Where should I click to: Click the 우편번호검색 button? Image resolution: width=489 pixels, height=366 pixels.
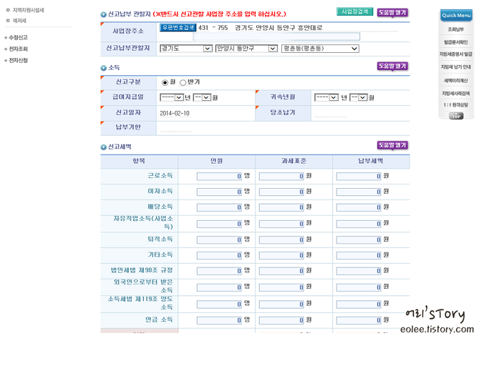(x=178, y=27)
